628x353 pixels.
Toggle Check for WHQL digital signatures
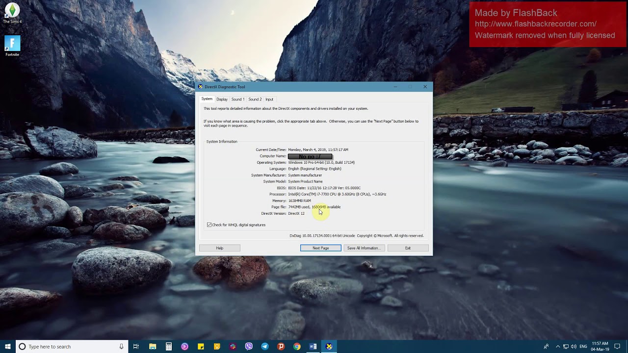click(x=209, y=225)
